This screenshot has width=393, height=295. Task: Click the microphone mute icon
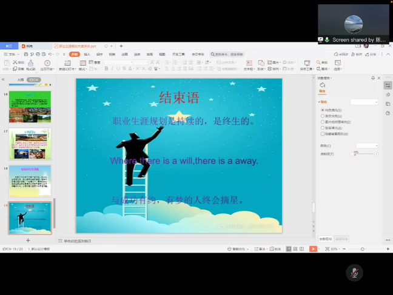point(354,273)
